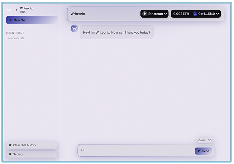Screen dimensions: 234x164
Task: Click the icon beside Clear chat history
Action: (x=10, y=145)
